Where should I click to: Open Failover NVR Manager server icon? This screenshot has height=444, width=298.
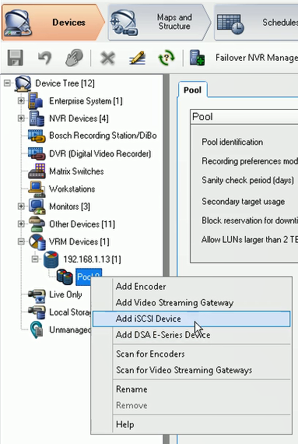197,58
